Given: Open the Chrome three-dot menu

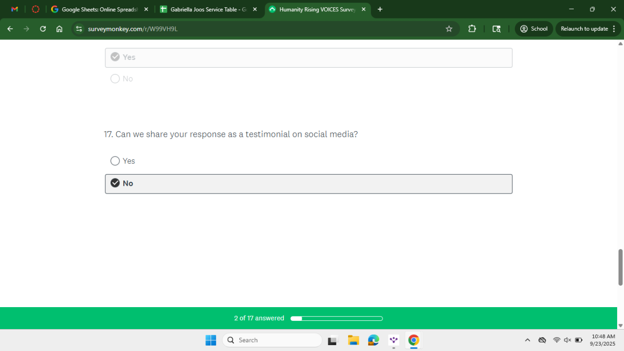Looking at the screenshot, I should [x=614, y=29].
